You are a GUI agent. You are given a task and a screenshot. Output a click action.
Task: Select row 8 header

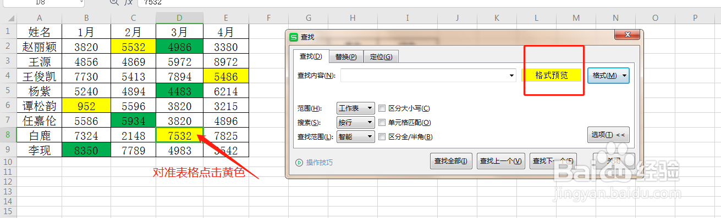(x=8, y=135)
